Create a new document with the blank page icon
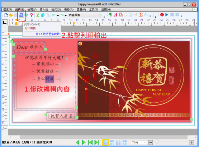Screen dimensions: 199x147 point(6,15)
